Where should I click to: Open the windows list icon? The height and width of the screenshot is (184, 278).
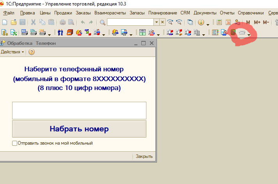pyautogui.click(x=190, y=22)
